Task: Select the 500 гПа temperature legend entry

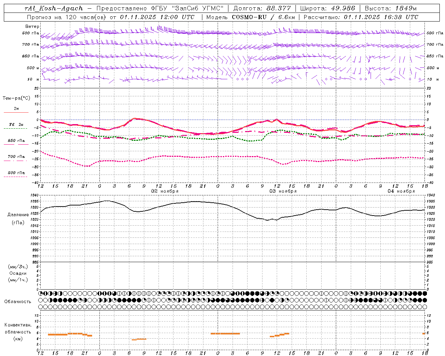Action: pyautogui.click(x=16, y=172)
